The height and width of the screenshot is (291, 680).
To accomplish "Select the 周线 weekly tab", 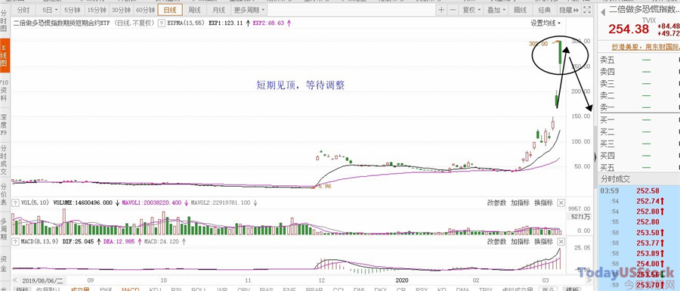I will (193, 10).
